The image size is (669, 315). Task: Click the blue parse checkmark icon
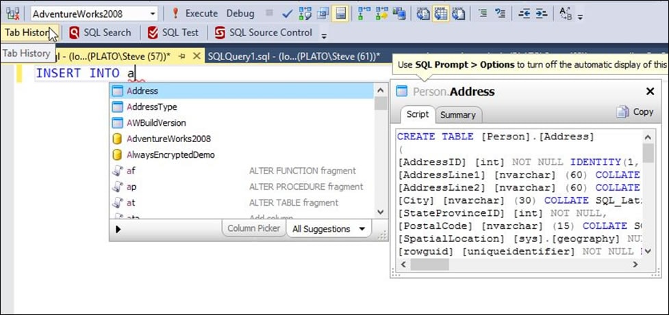click(287, 13)
